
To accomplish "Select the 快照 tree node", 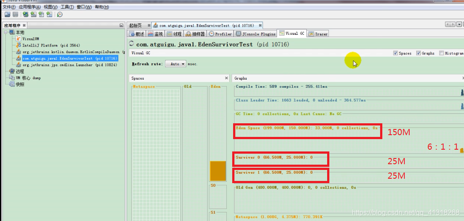I will pos(20,85).
